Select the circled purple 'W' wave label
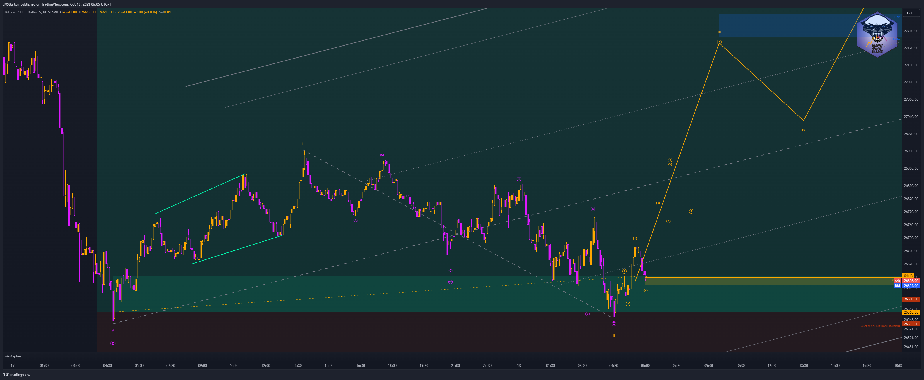The height and width of the screenshot is (380, 924). coord(450,281)
